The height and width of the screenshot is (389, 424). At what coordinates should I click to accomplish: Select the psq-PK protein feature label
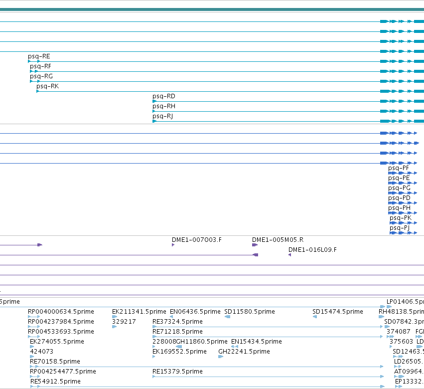401,218
